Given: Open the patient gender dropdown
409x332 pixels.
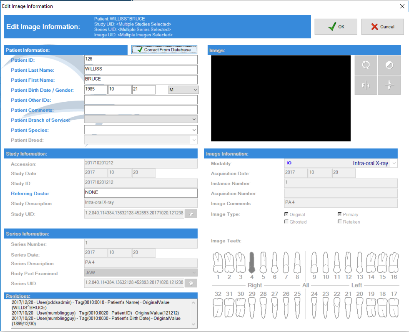Looking at the screenshot, I should [x=183, y=90].
